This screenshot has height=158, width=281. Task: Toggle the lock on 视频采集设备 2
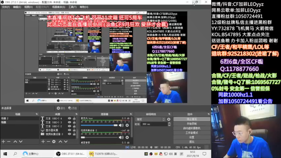point(74,134)
